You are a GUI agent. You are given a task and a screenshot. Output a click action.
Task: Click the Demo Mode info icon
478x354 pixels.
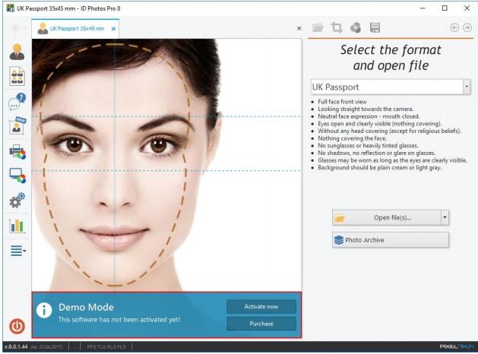coord(44,311)
